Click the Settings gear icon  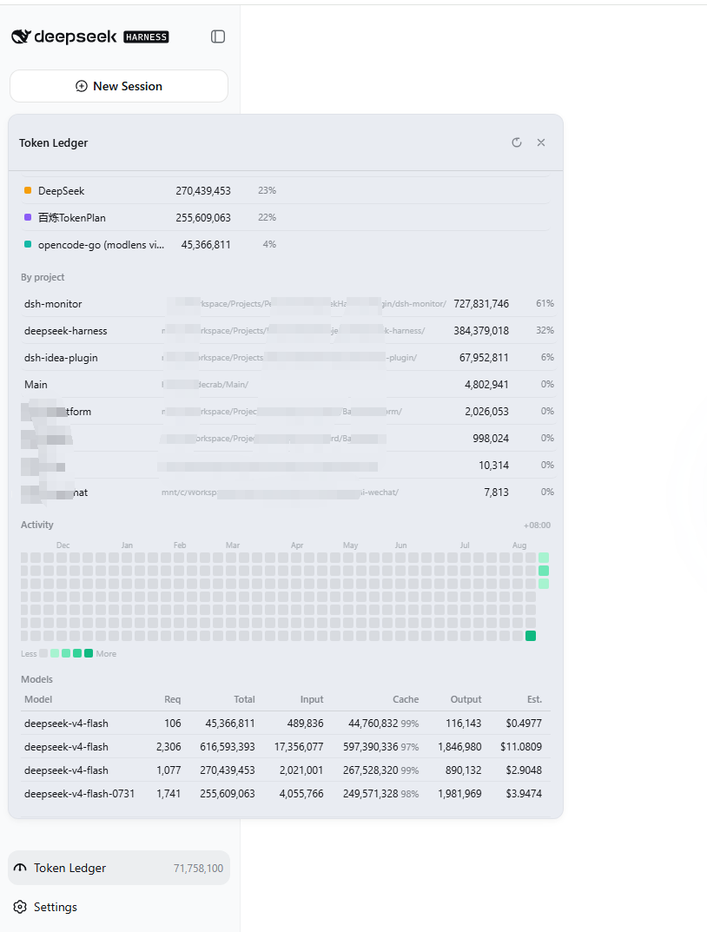[20, 907]
